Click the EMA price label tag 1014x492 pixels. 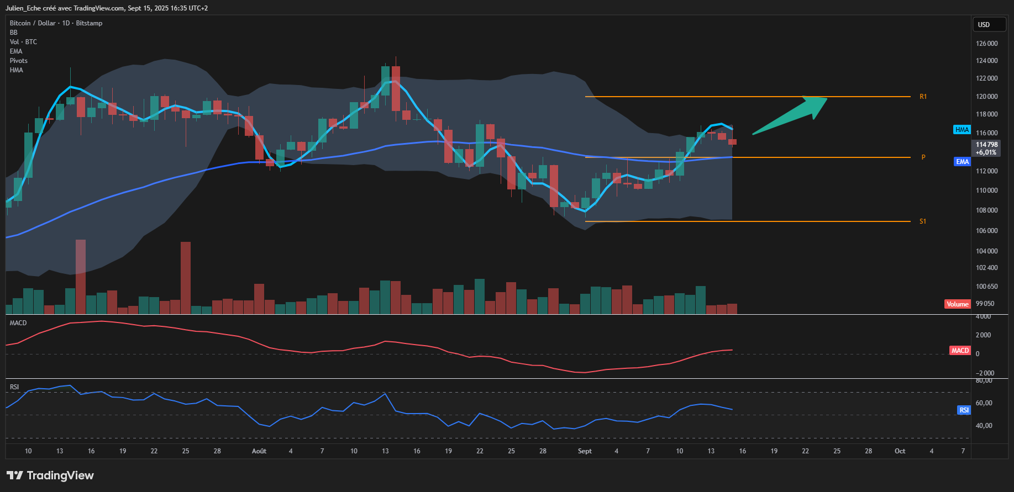coord(962,162)
